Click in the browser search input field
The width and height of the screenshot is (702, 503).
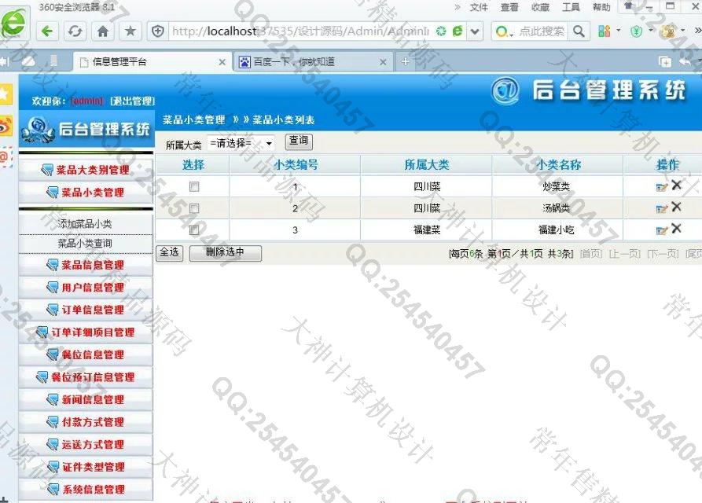pos(541,31)
